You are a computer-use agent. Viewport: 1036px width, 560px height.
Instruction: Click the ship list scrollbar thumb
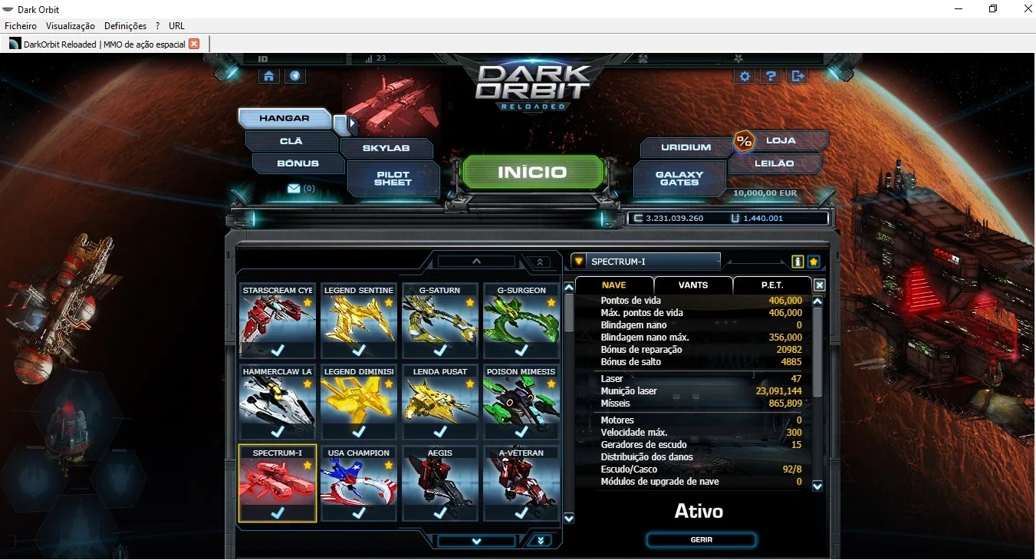[569, 313]
